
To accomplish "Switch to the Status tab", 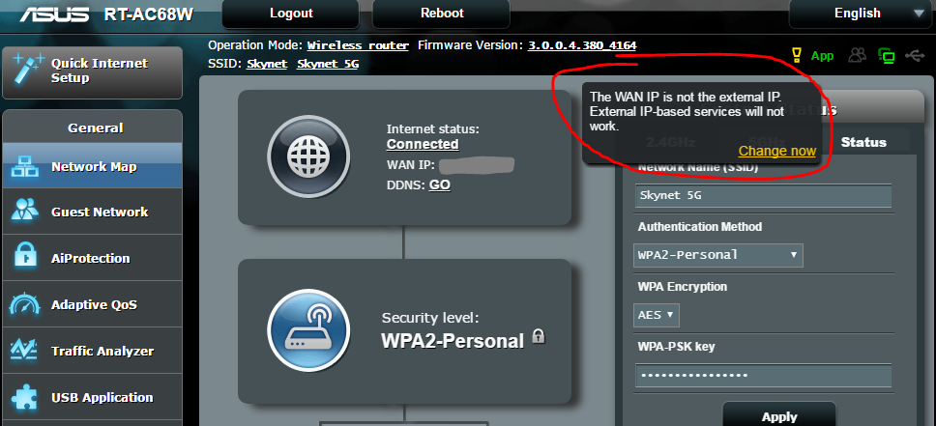I will [863, 142].
